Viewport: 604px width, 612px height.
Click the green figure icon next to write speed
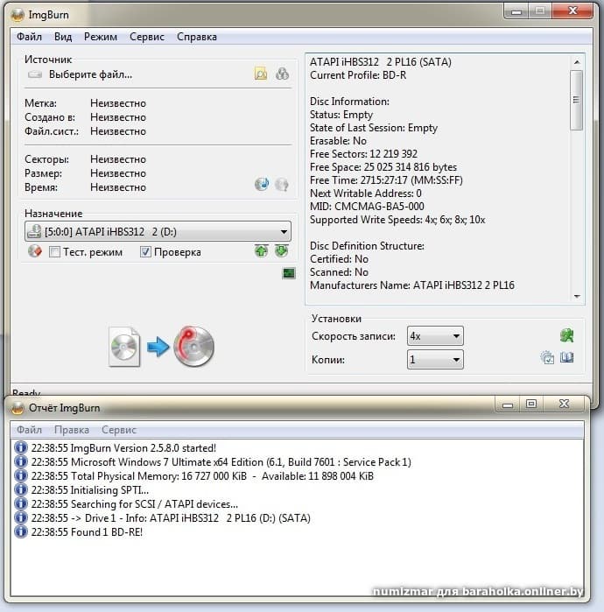tap(567, 335)
